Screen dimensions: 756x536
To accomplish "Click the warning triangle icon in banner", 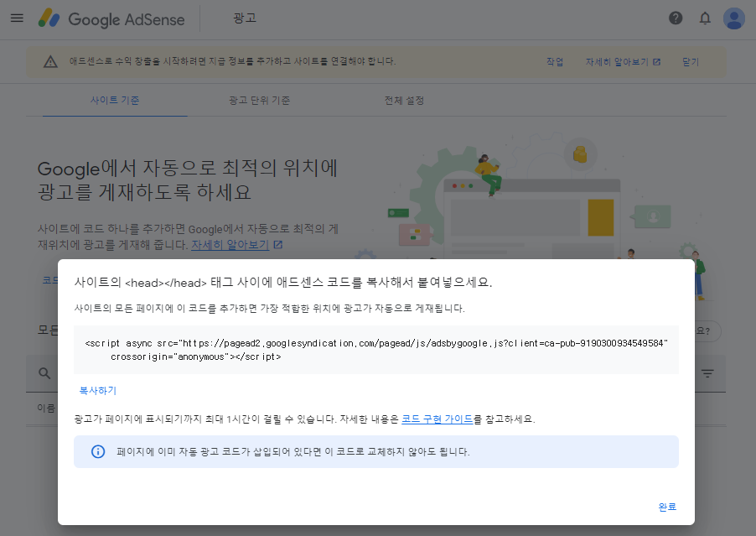I will tap(50, 62).
